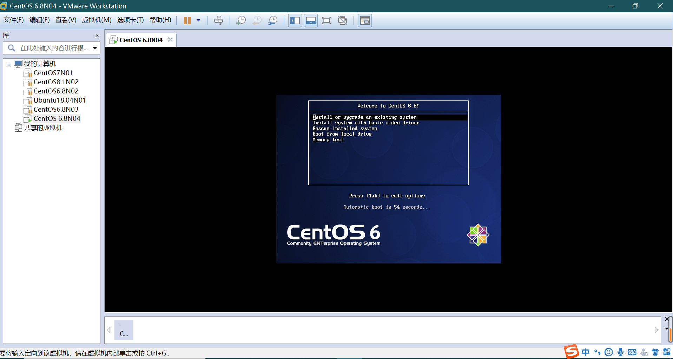Open the 文件(F) menu
673x359 pixels.
[14, 20]
